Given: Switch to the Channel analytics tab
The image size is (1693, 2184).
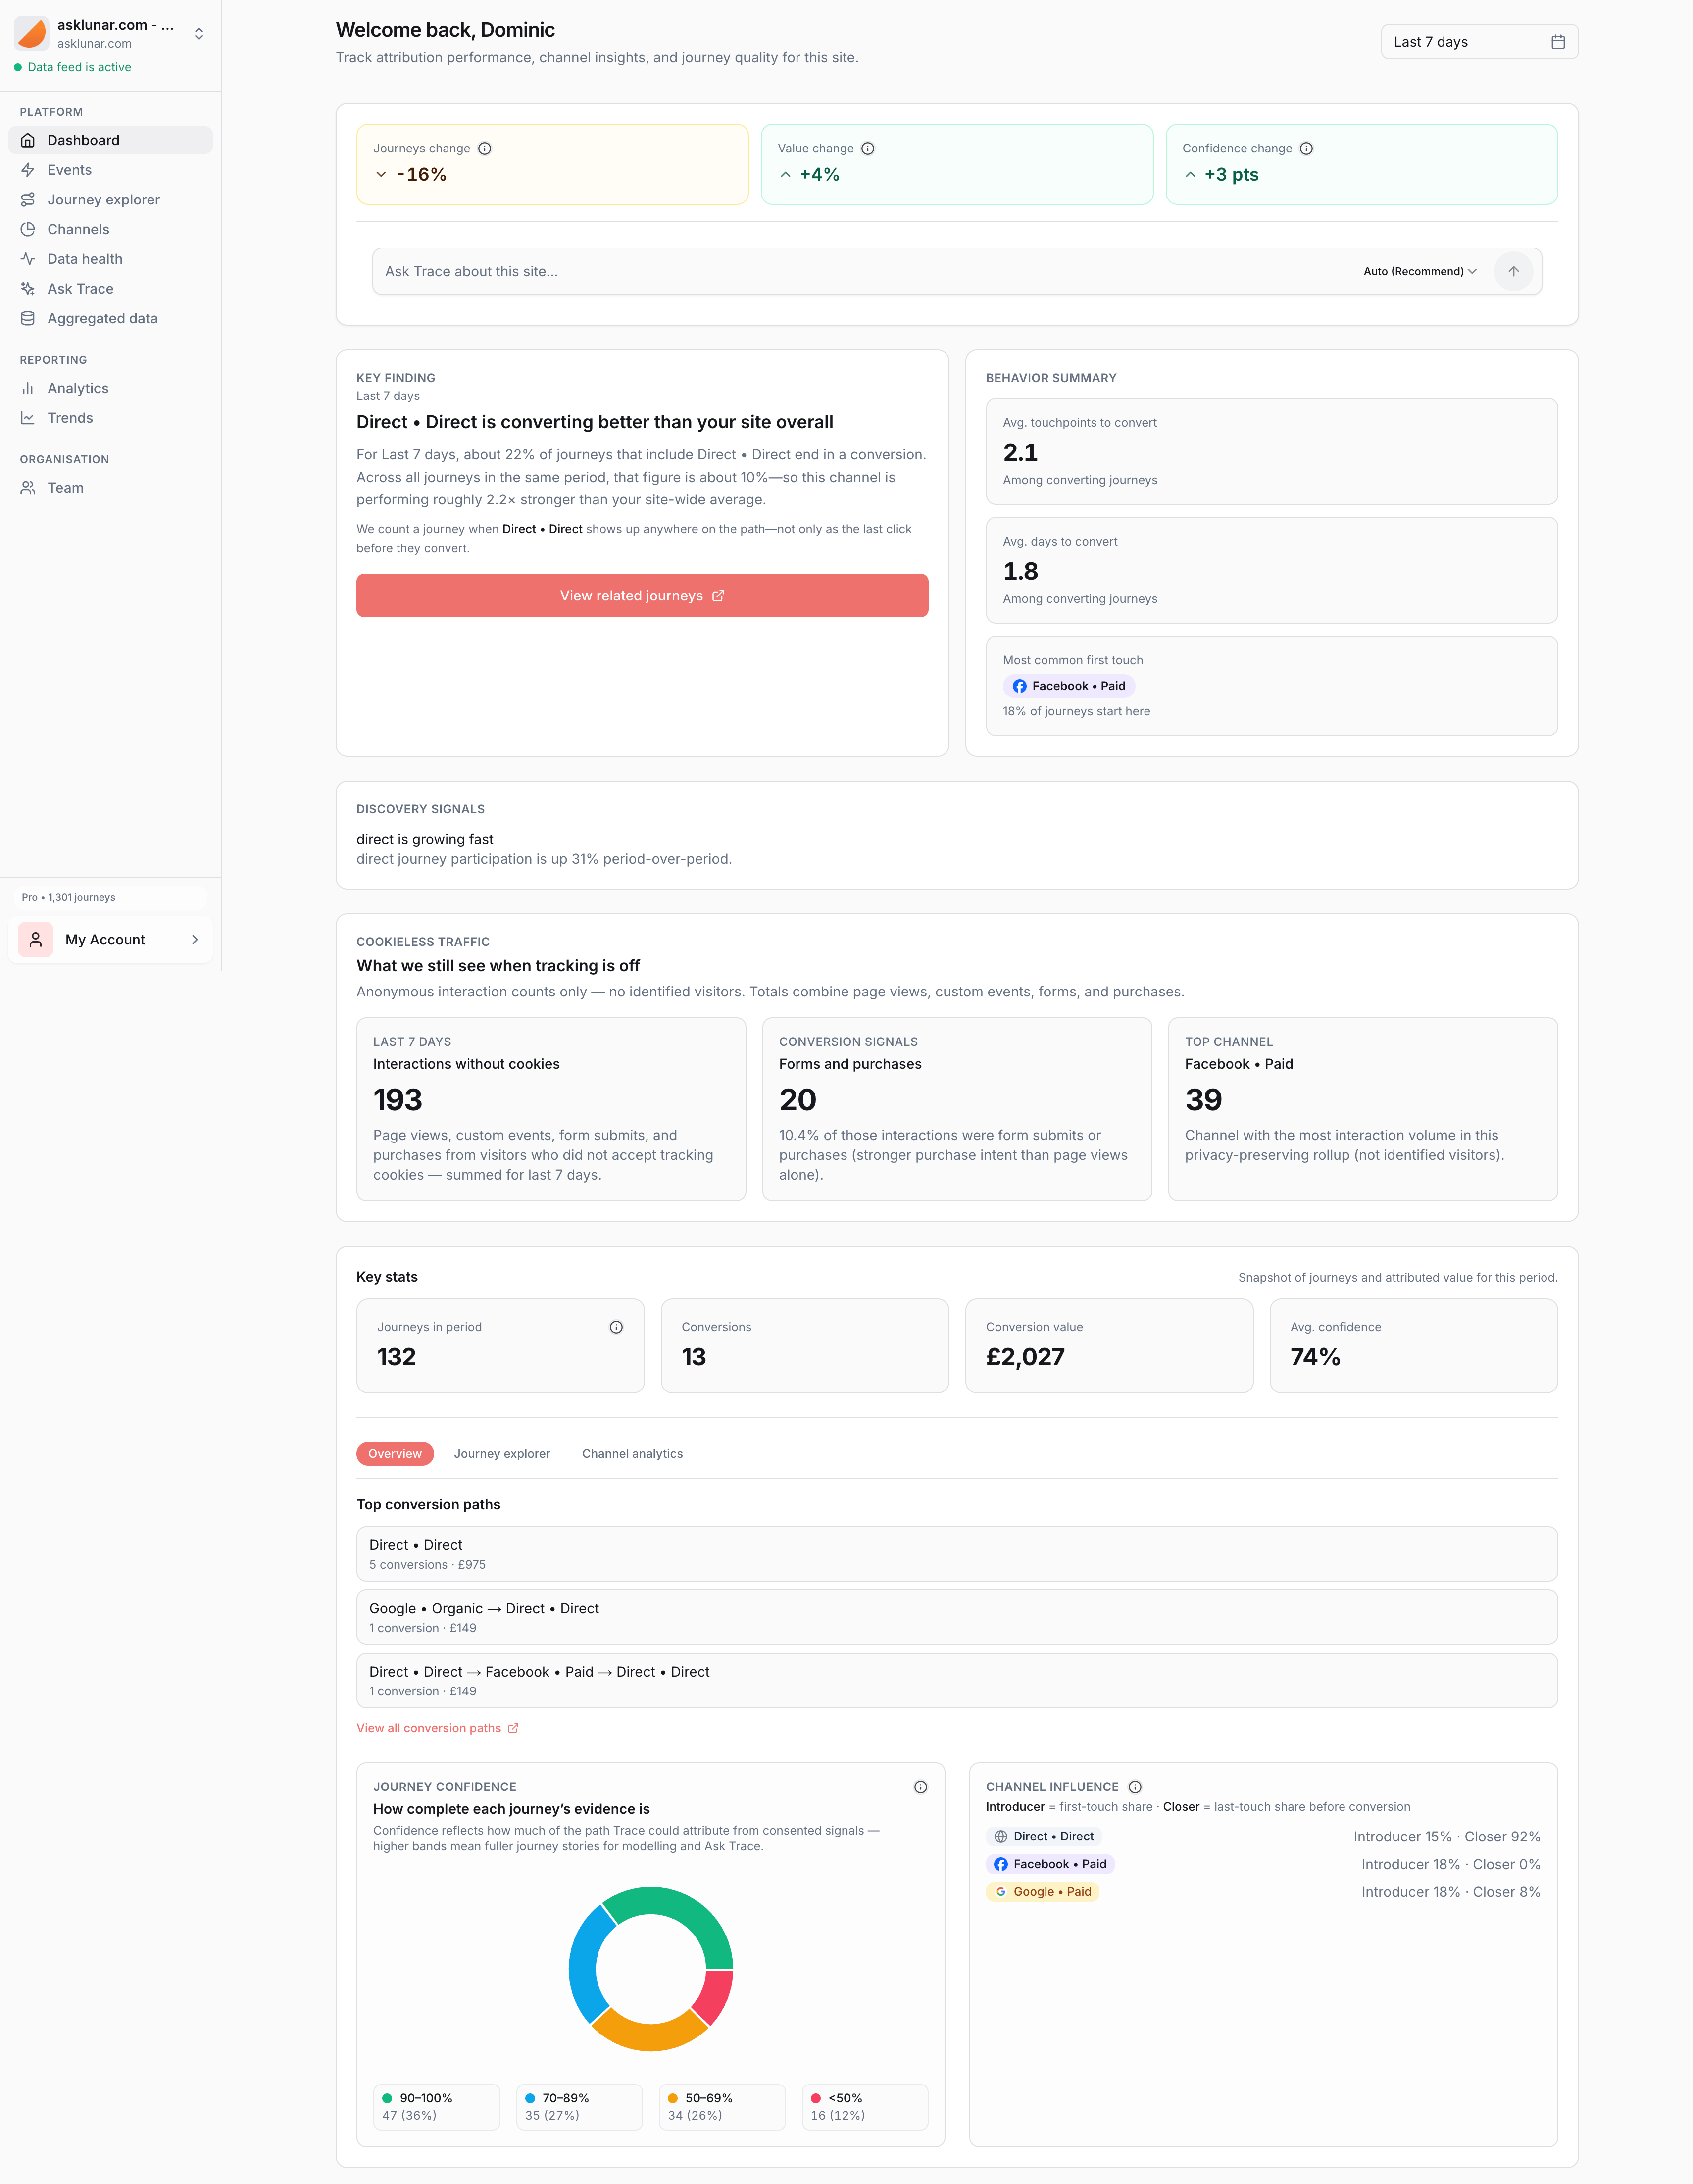Looking at the screenshot, I should click(x=632, y=1454).
